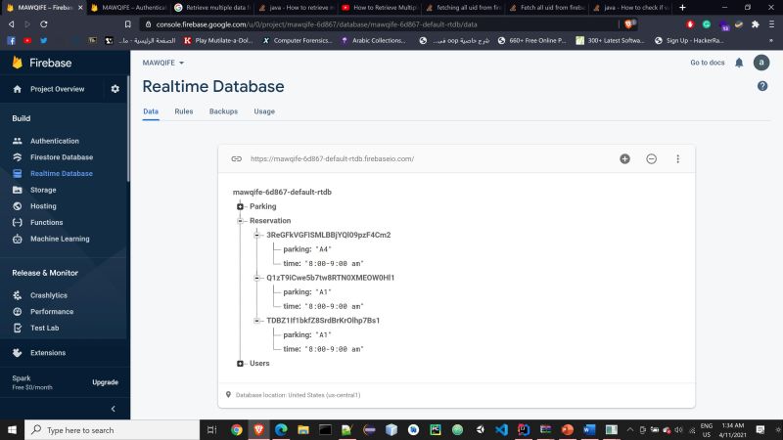Open Extensions in sidebar
Image resolution: width=783 pixels, height=440 pixels.
point(47,353)
